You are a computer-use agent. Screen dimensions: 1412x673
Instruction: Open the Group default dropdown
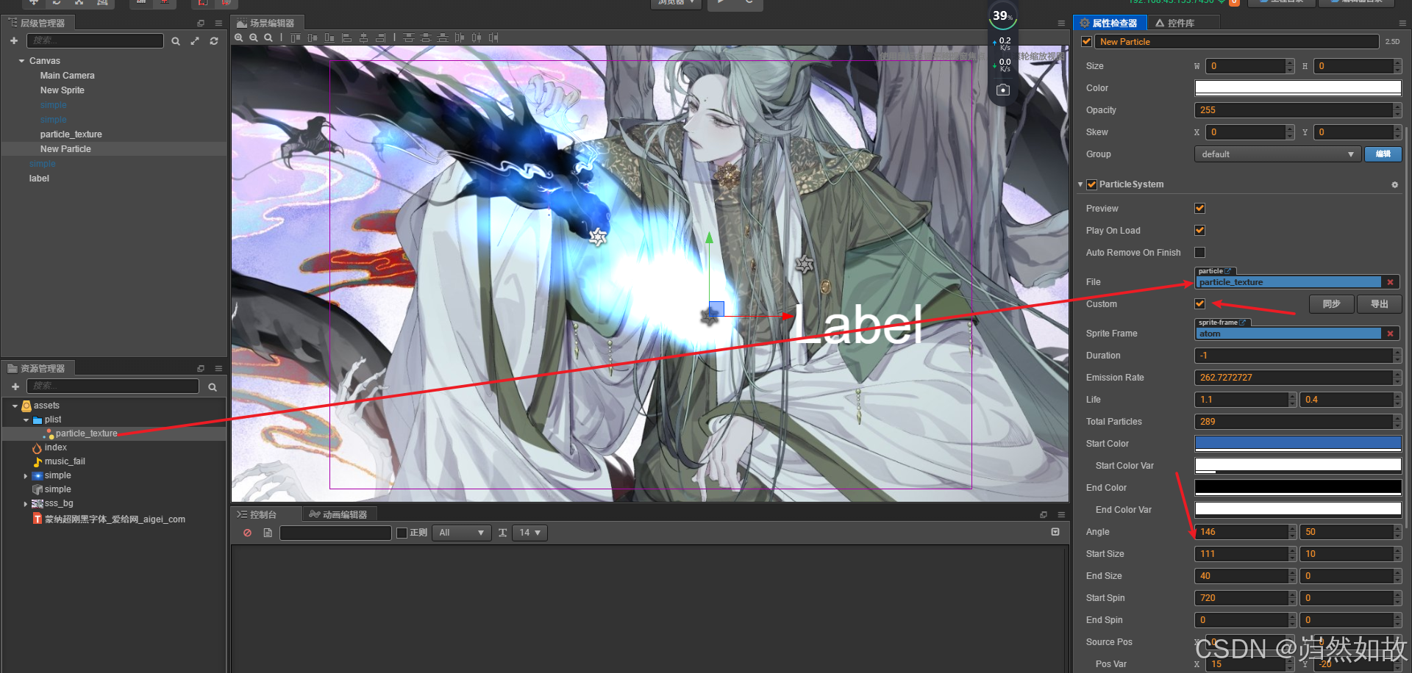tap(1277, 154)
